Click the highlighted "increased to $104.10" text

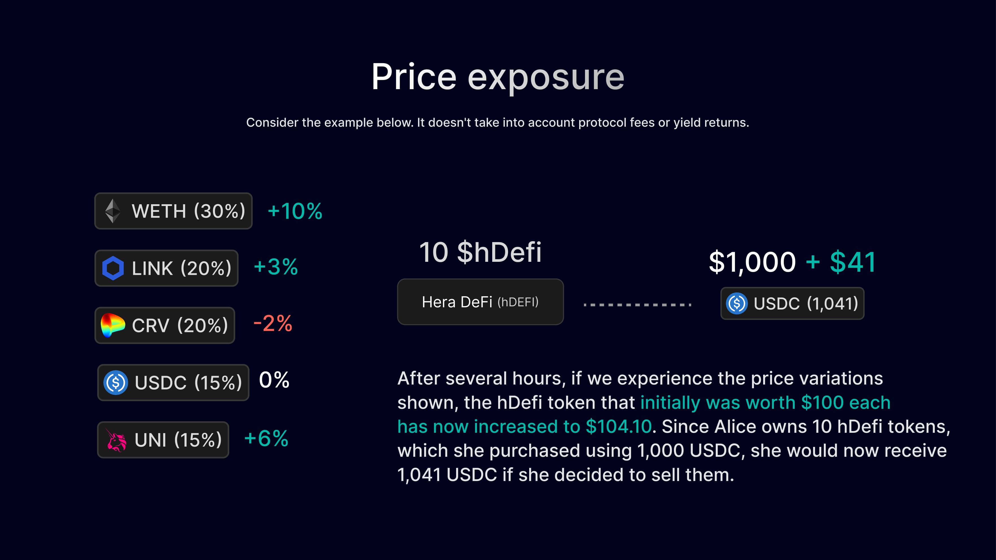pyautogui.click(x=563, y=427)
